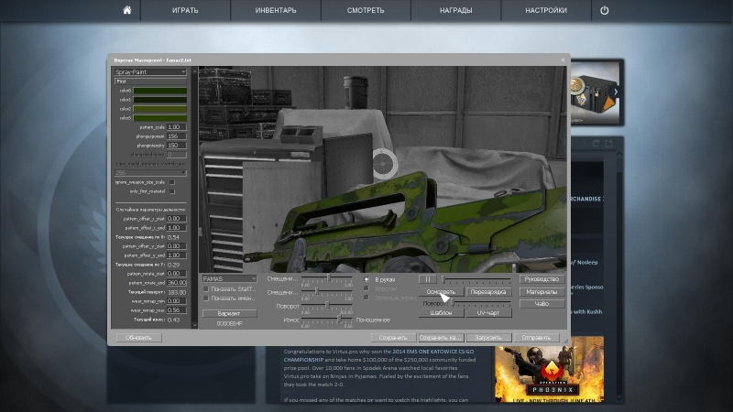Image resolution: width=733 pixels, height=412 pixels.
Task: Click the Вариант button
Action: [229, 313]
